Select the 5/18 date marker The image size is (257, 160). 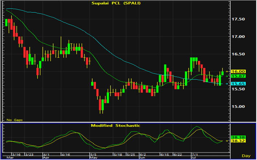point(118,155)
